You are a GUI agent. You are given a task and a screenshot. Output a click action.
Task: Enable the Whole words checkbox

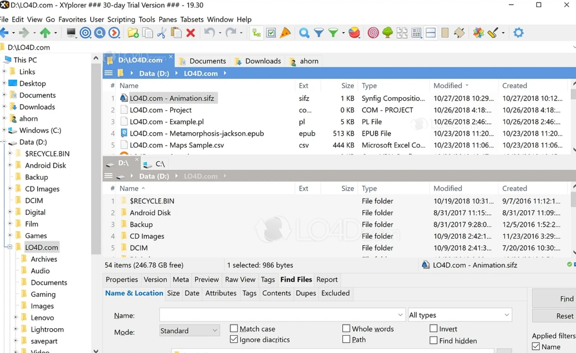click(x=346, y=328)
